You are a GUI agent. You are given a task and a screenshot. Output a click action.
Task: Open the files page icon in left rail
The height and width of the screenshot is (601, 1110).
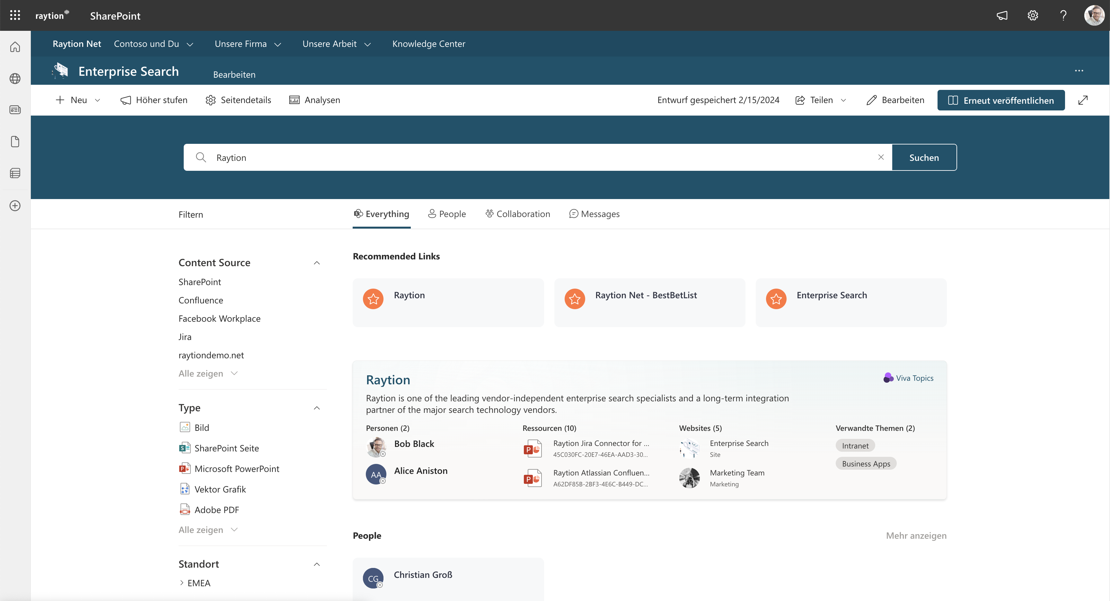click(15, 142)
